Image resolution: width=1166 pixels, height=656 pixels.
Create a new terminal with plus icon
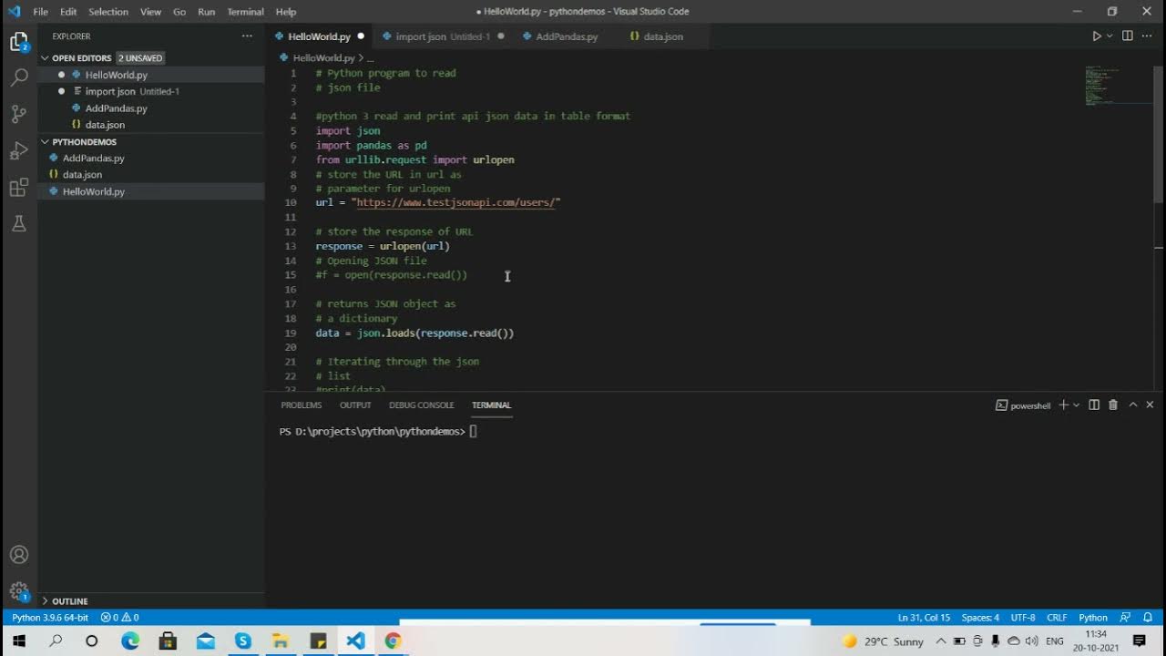point(1063,405)
